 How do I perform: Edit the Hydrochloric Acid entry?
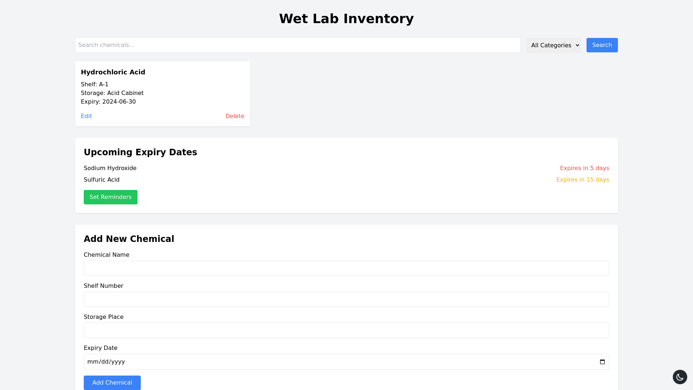(x=86, y=116)
